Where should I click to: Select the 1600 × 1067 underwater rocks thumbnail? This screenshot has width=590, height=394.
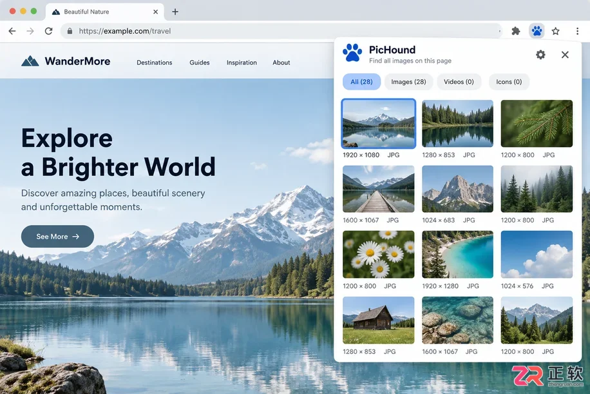[457, 320]
